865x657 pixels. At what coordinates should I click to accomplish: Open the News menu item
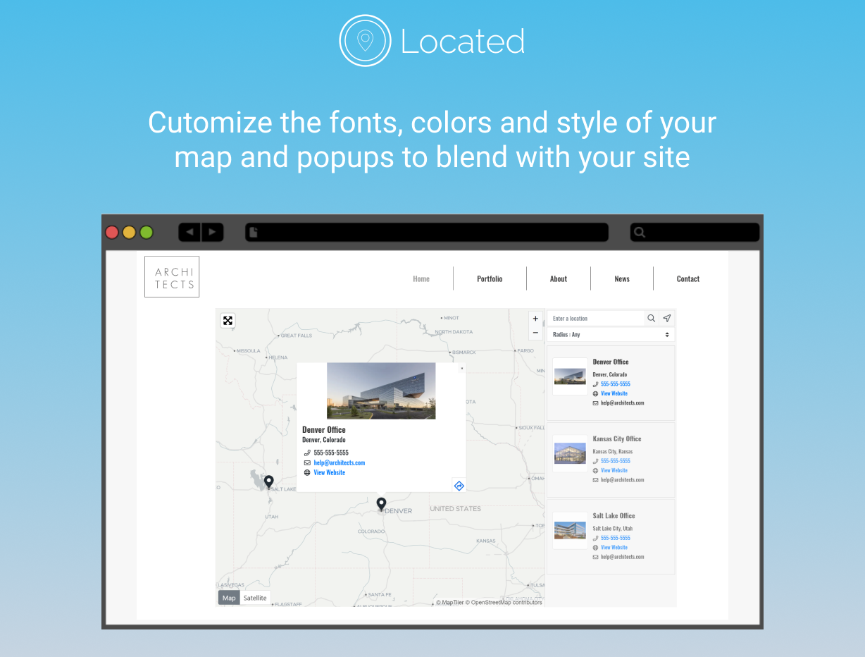click(622, 279)
